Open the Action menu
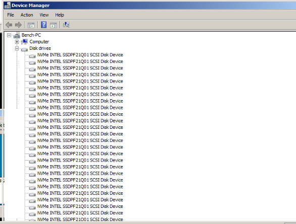 pyautogui.click(x=27, y=15)
